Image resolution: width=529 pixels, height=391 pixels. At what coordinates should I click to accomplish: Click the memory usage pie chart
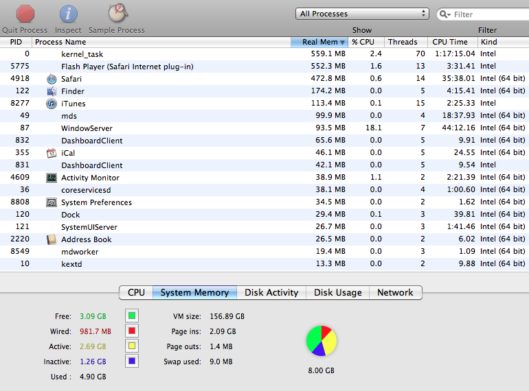[322, 341]
